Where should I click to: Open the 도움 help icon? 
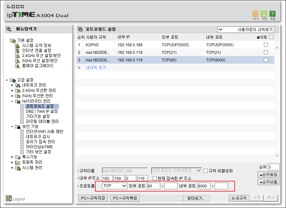pos(272,14)
